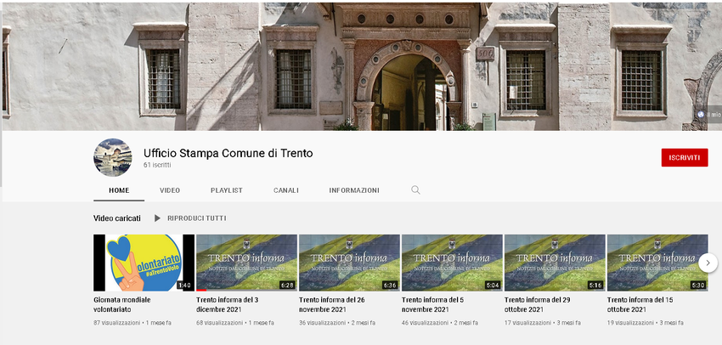Click the play triangle beside Riproduci tutti
Screen dimensions: 722x345
(x=157, y=218)
